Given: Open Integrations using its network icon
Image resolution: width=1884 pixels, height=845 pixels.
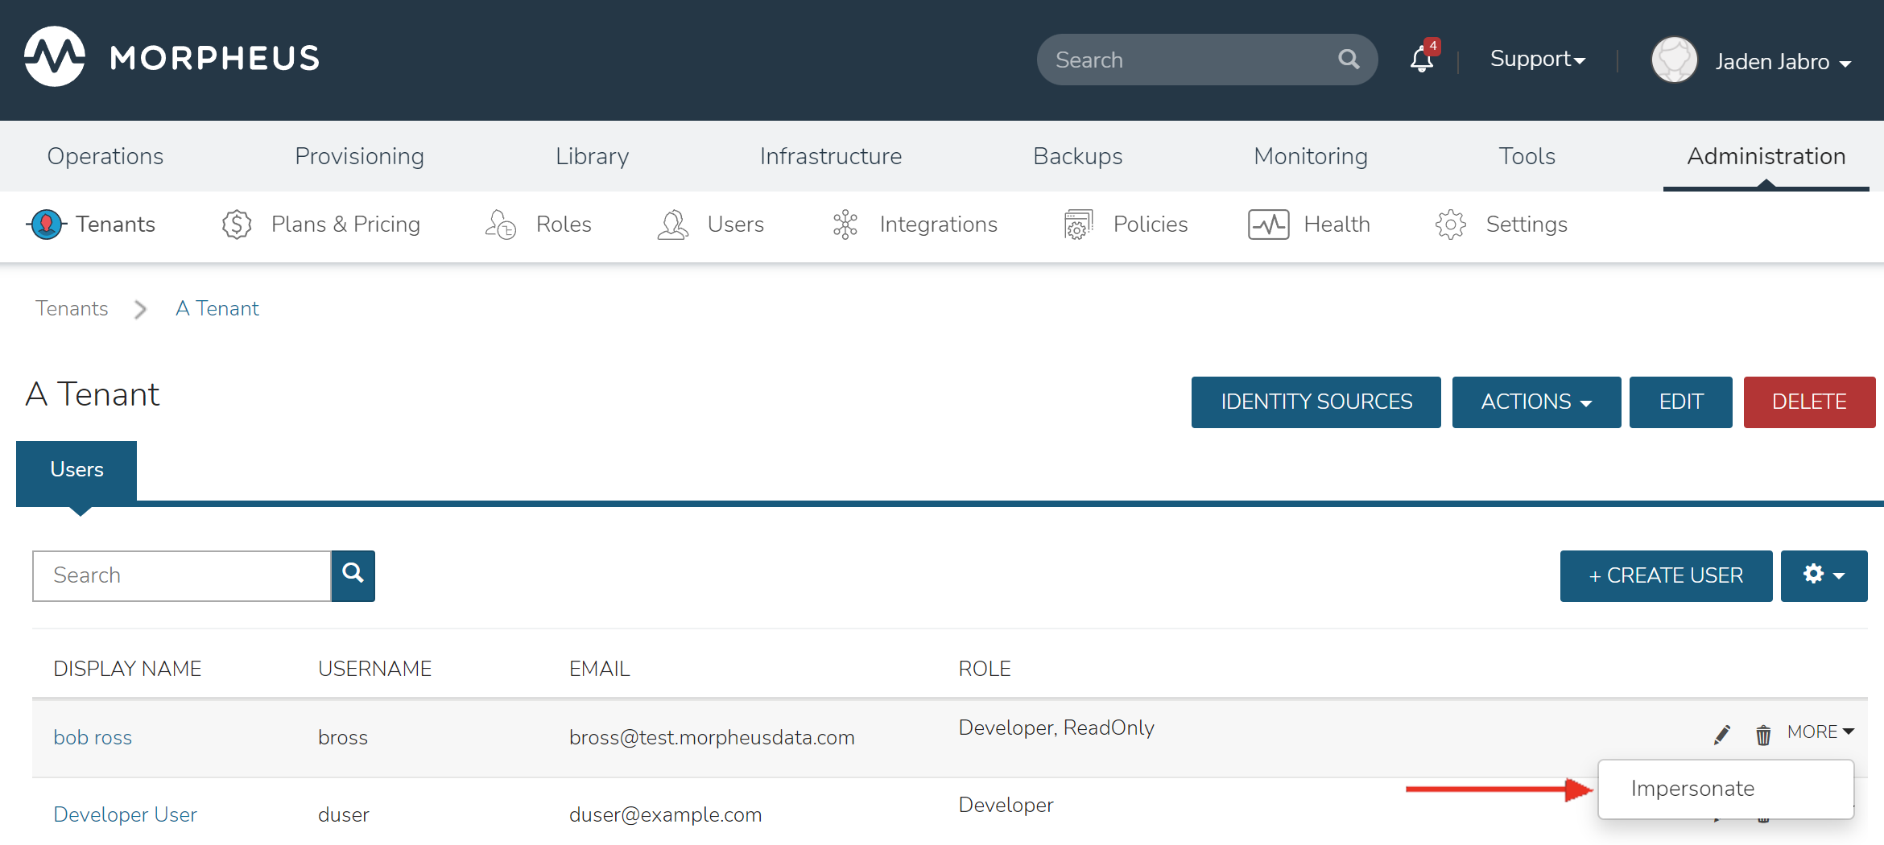Looking at the screenshot, I should (x=845, y=225).
